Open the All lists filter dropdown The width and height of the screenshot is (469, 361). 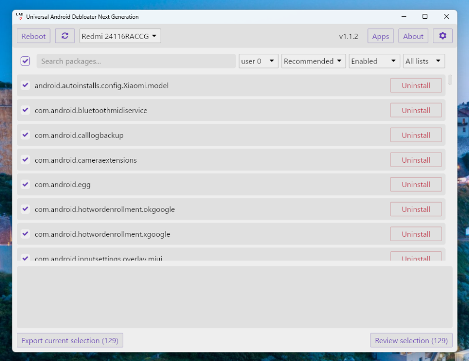coord(423,61)
